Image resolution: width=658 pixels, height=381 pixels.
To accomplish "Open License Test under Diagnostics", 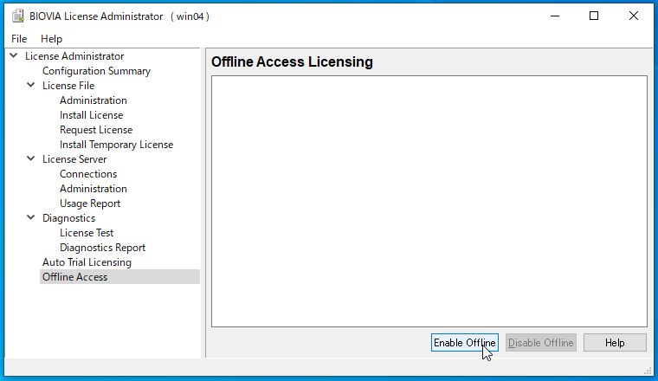I will (87, 232).
